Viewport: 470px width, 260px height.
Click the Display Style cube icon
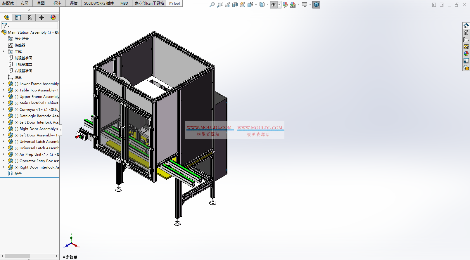262,5
